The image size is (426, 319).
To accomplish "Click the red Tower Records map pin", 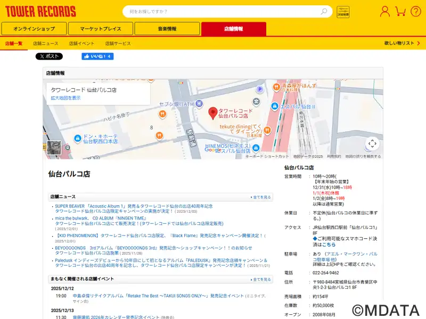I will coord(212,113).
